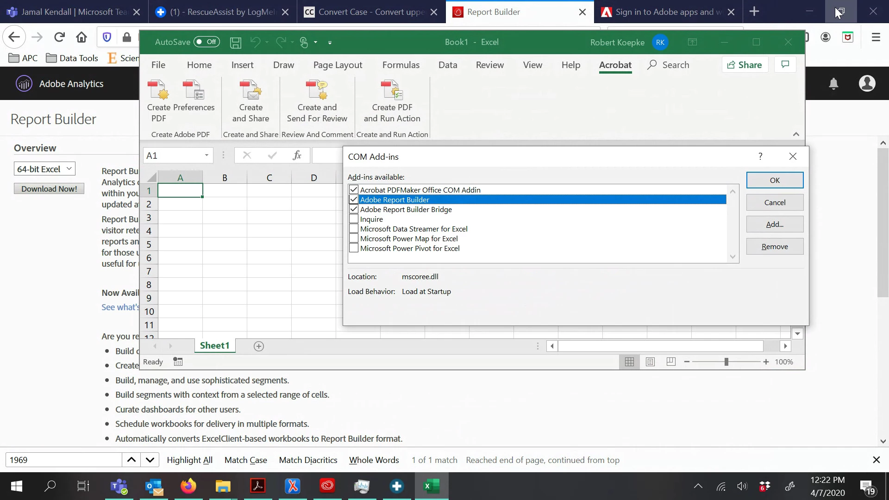Click the Save icon in Excel title bar
This screenshot has height=500, width=889.
pos(236,43)
